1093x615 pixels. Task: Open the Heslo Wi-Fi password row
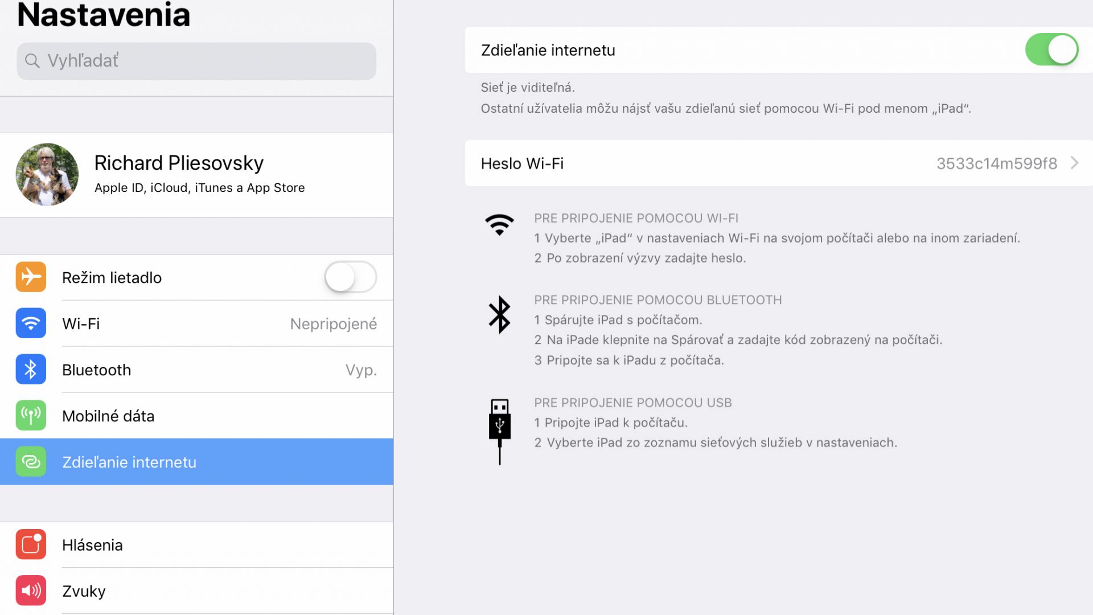coord(779,163)
